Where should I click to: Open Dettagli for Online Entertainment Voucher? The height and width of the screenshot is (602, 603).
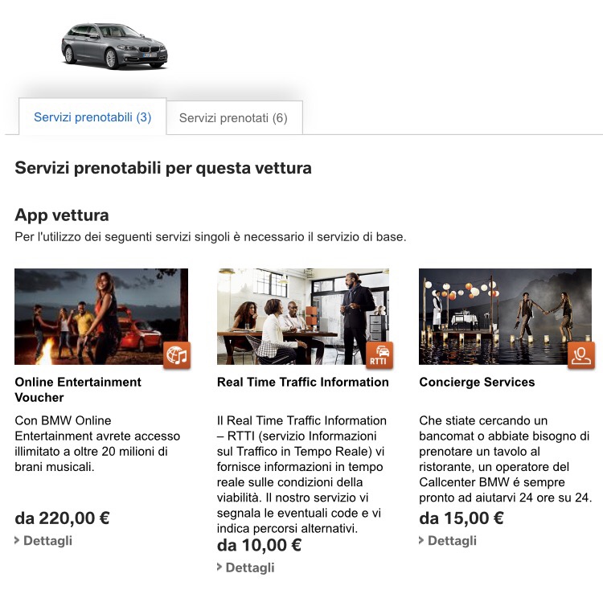pos(47,540)
